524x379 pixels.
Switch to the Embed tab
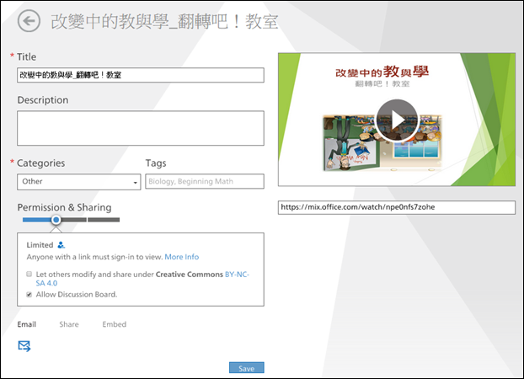click(x=115, y=324)
